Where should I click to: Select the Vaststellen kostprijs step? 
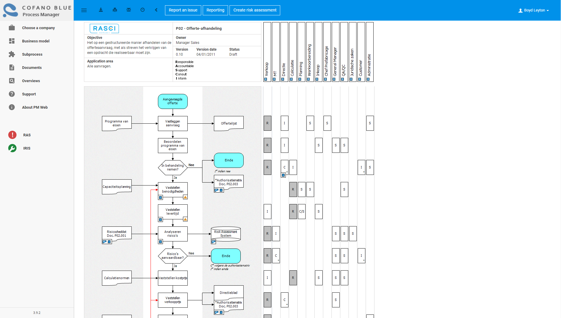pyautogui.click(x=173, y=278)
